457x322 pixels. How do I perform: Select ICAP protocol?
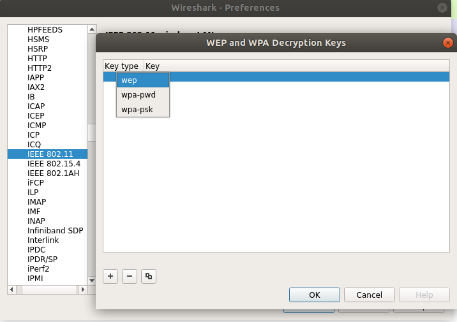[x=36, y=106]
